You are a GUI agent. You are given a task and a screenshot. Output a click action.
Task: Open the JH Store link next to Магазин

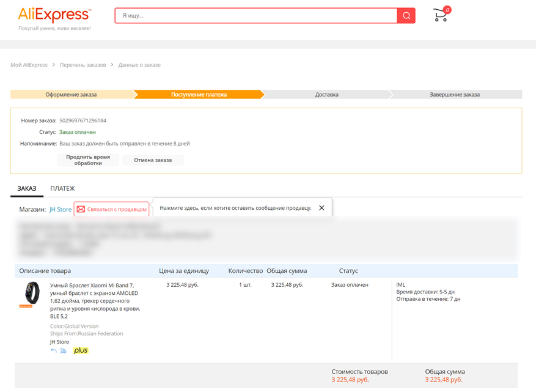61,209
